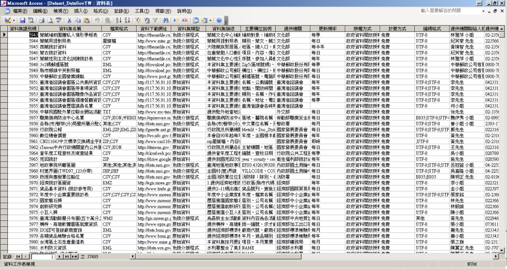Click the 壓縮檔 file format cell
This screenshot has height=269, width=507.
(119, 41)
